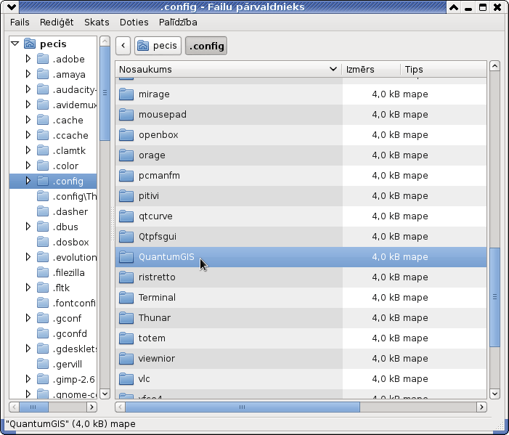Click file list scrollbar up arrow
The image size is (509, 435).
494,66
